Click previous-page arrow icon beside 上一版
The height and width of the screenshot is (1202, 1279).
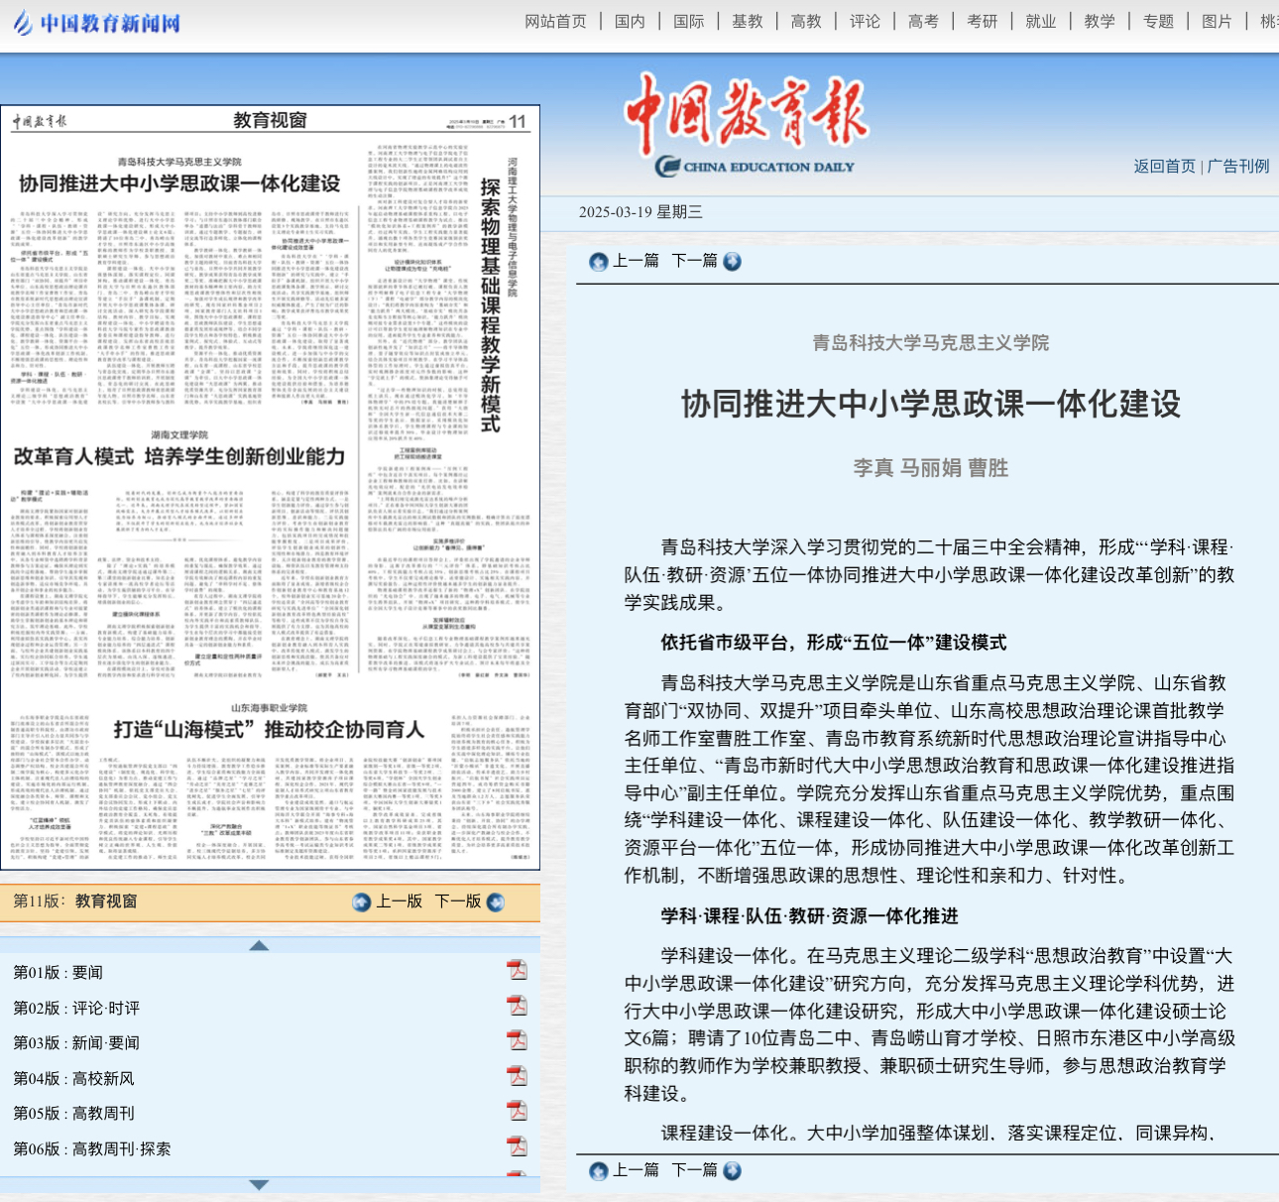tap(362, 902)
